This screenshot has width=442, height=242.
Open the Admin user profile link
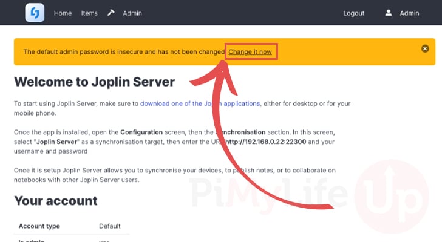(409, 13)
